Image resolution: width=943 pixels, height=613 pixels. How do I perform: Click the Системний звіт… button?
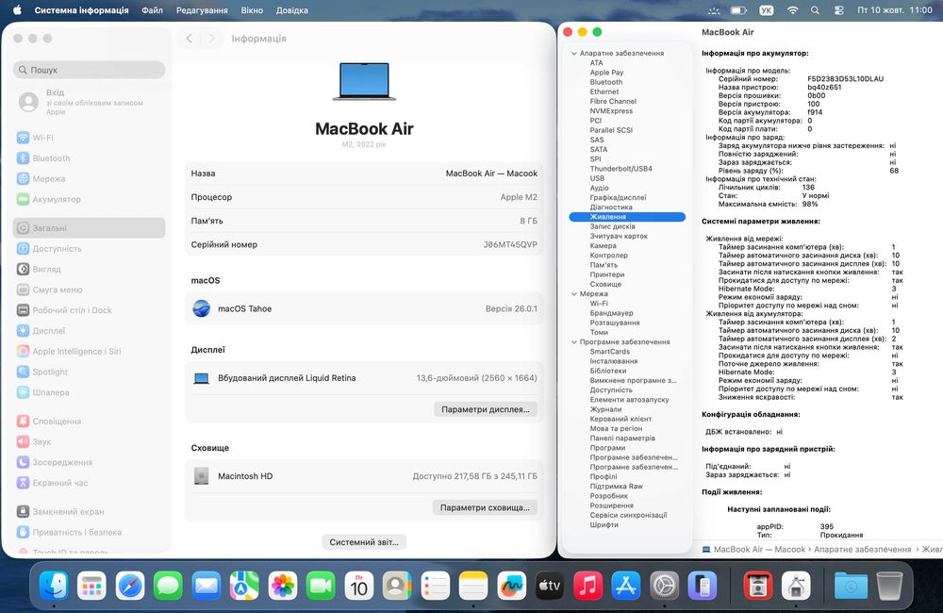pos(364,542)
